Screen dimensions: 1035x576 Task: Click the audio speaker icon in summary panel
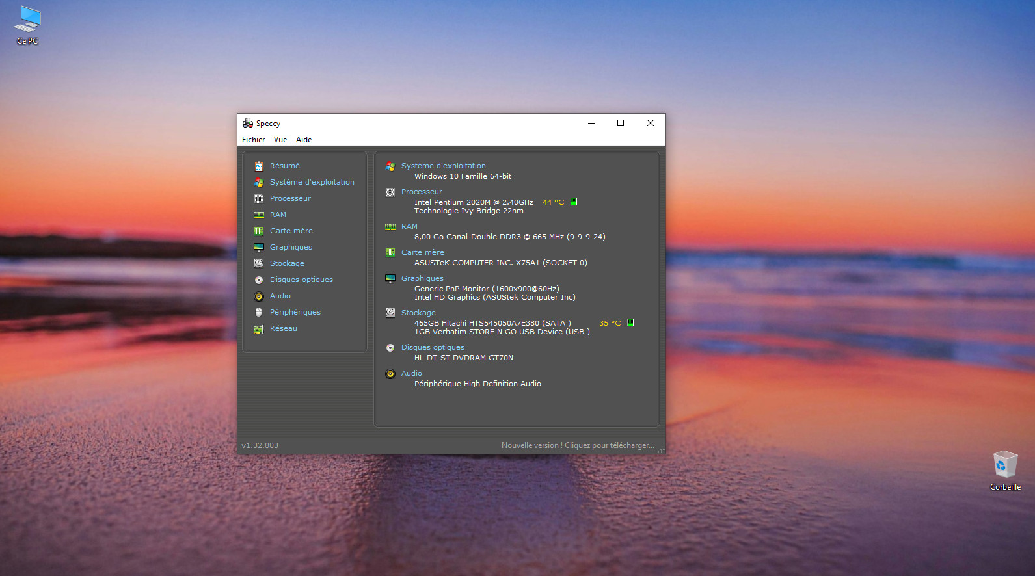point(390,373)
